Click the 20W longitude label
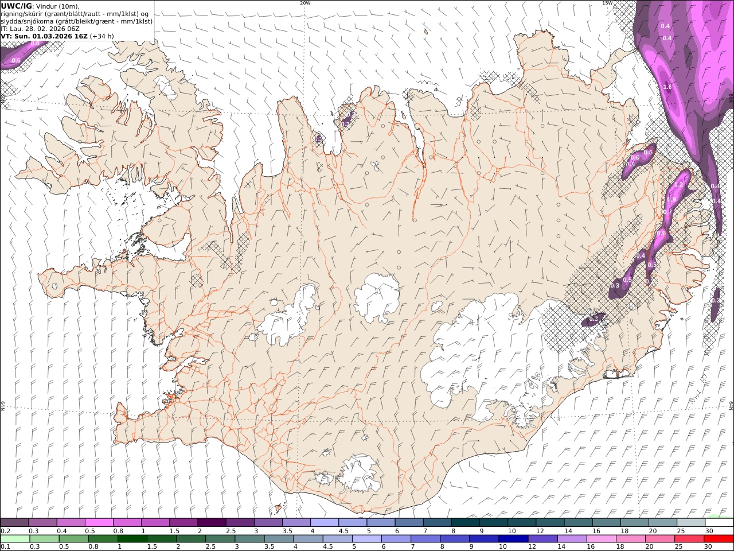Screen dimensions: 734x551 pyautogui.click(x=305, y=3)
